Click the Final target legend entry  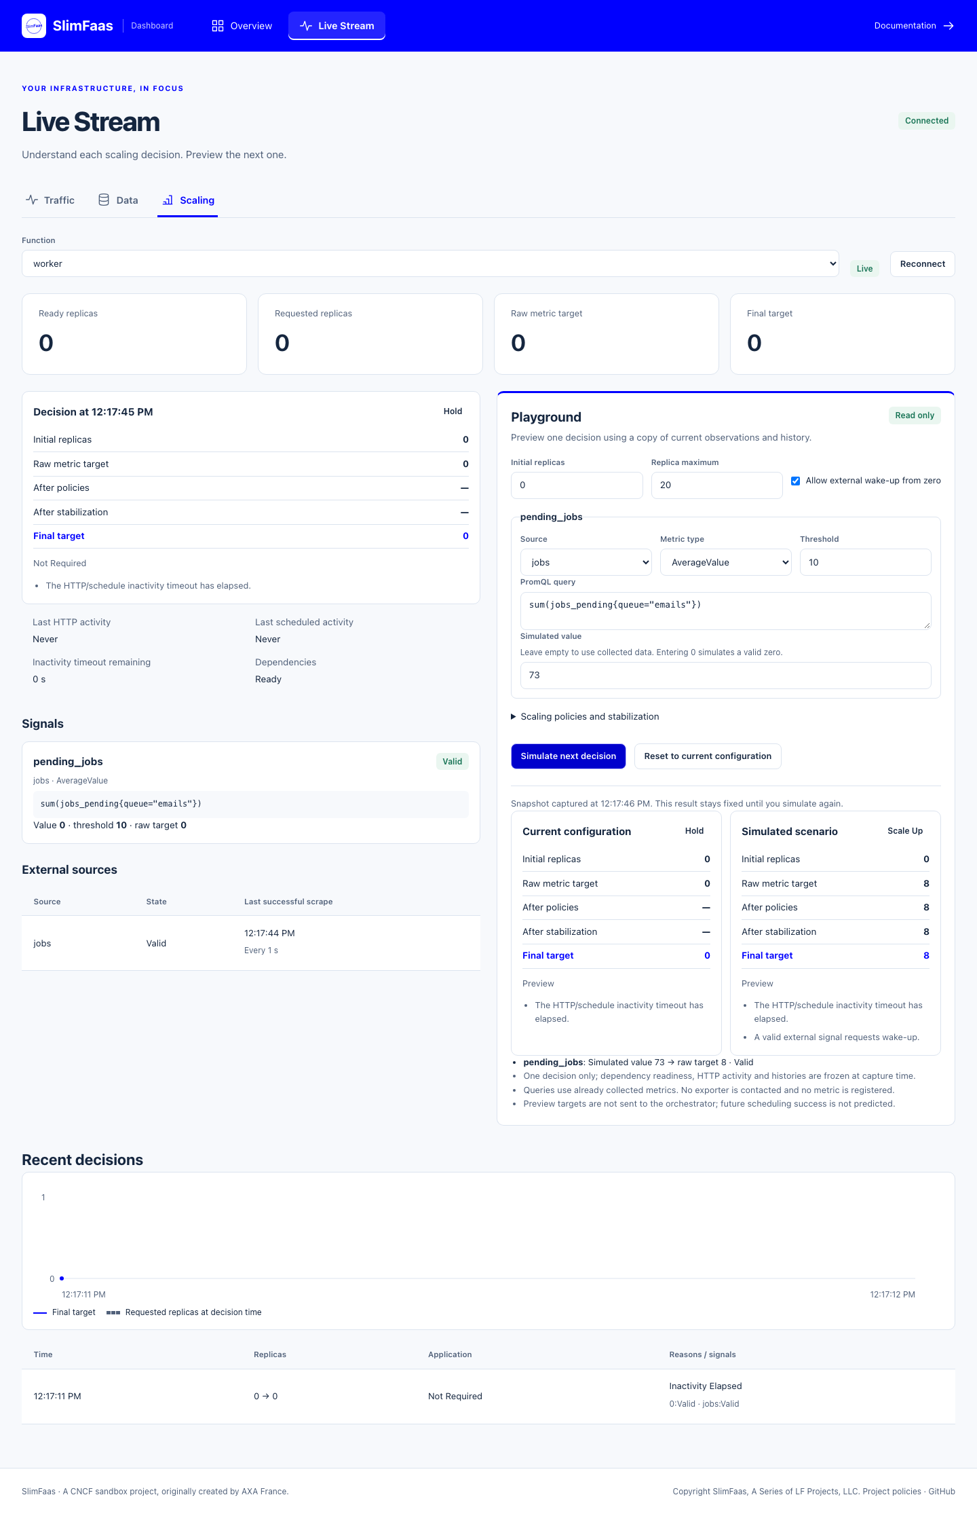64,1312
